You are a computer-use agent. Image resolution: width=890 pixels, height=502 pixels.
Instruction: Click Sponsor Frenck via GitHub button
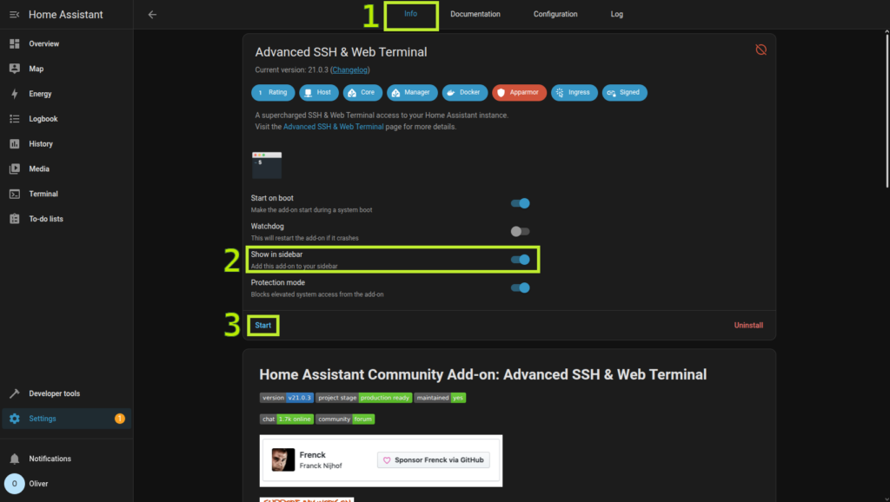pos(434,460)
